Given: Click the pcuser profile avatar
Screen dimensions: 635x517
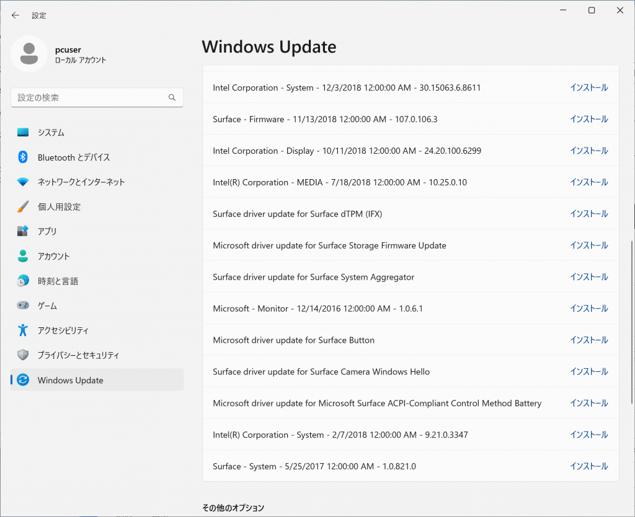Looking at the screenshot, I should (x=29, y=54).
